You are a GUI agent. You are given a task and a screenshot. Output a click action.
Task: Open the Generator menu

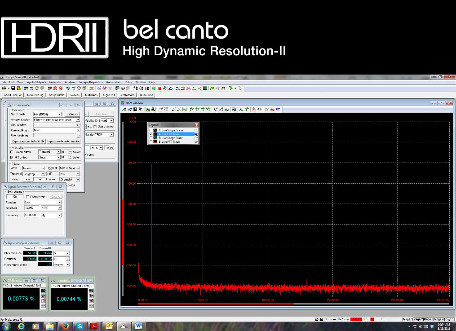point(55,82)
